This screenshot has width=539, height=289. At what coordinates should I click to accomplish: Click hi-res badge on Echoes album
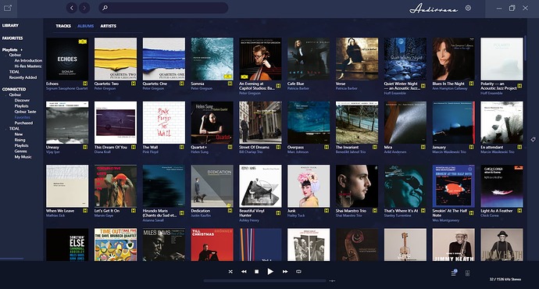click(85, 84)
